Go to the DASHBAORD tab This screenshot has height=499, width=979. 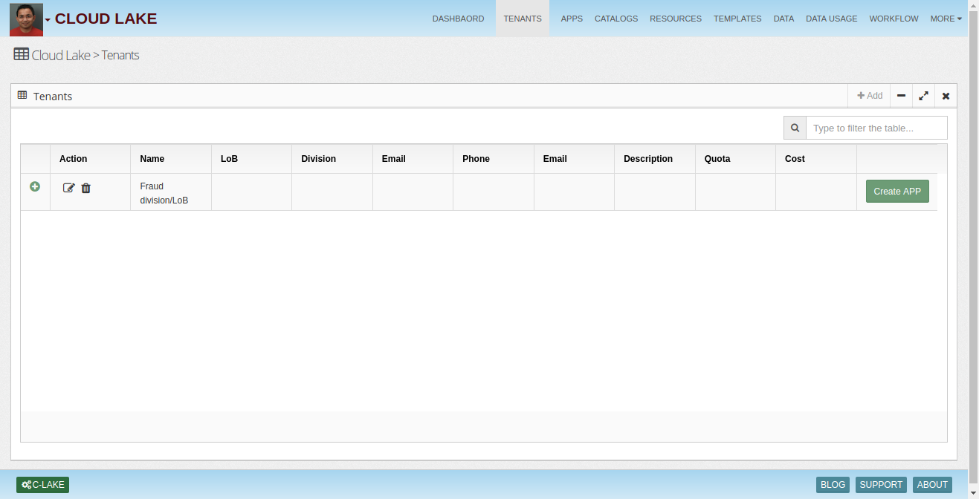458,19
